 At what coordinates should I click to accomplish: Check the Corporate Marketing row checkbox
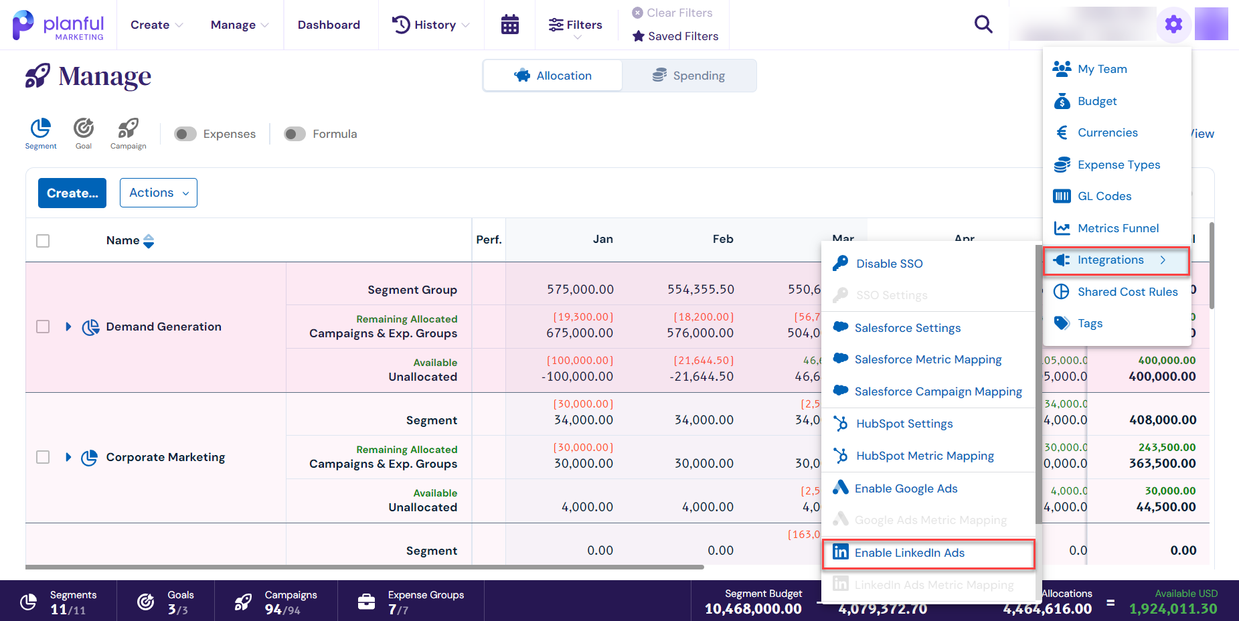click(43, 457)
